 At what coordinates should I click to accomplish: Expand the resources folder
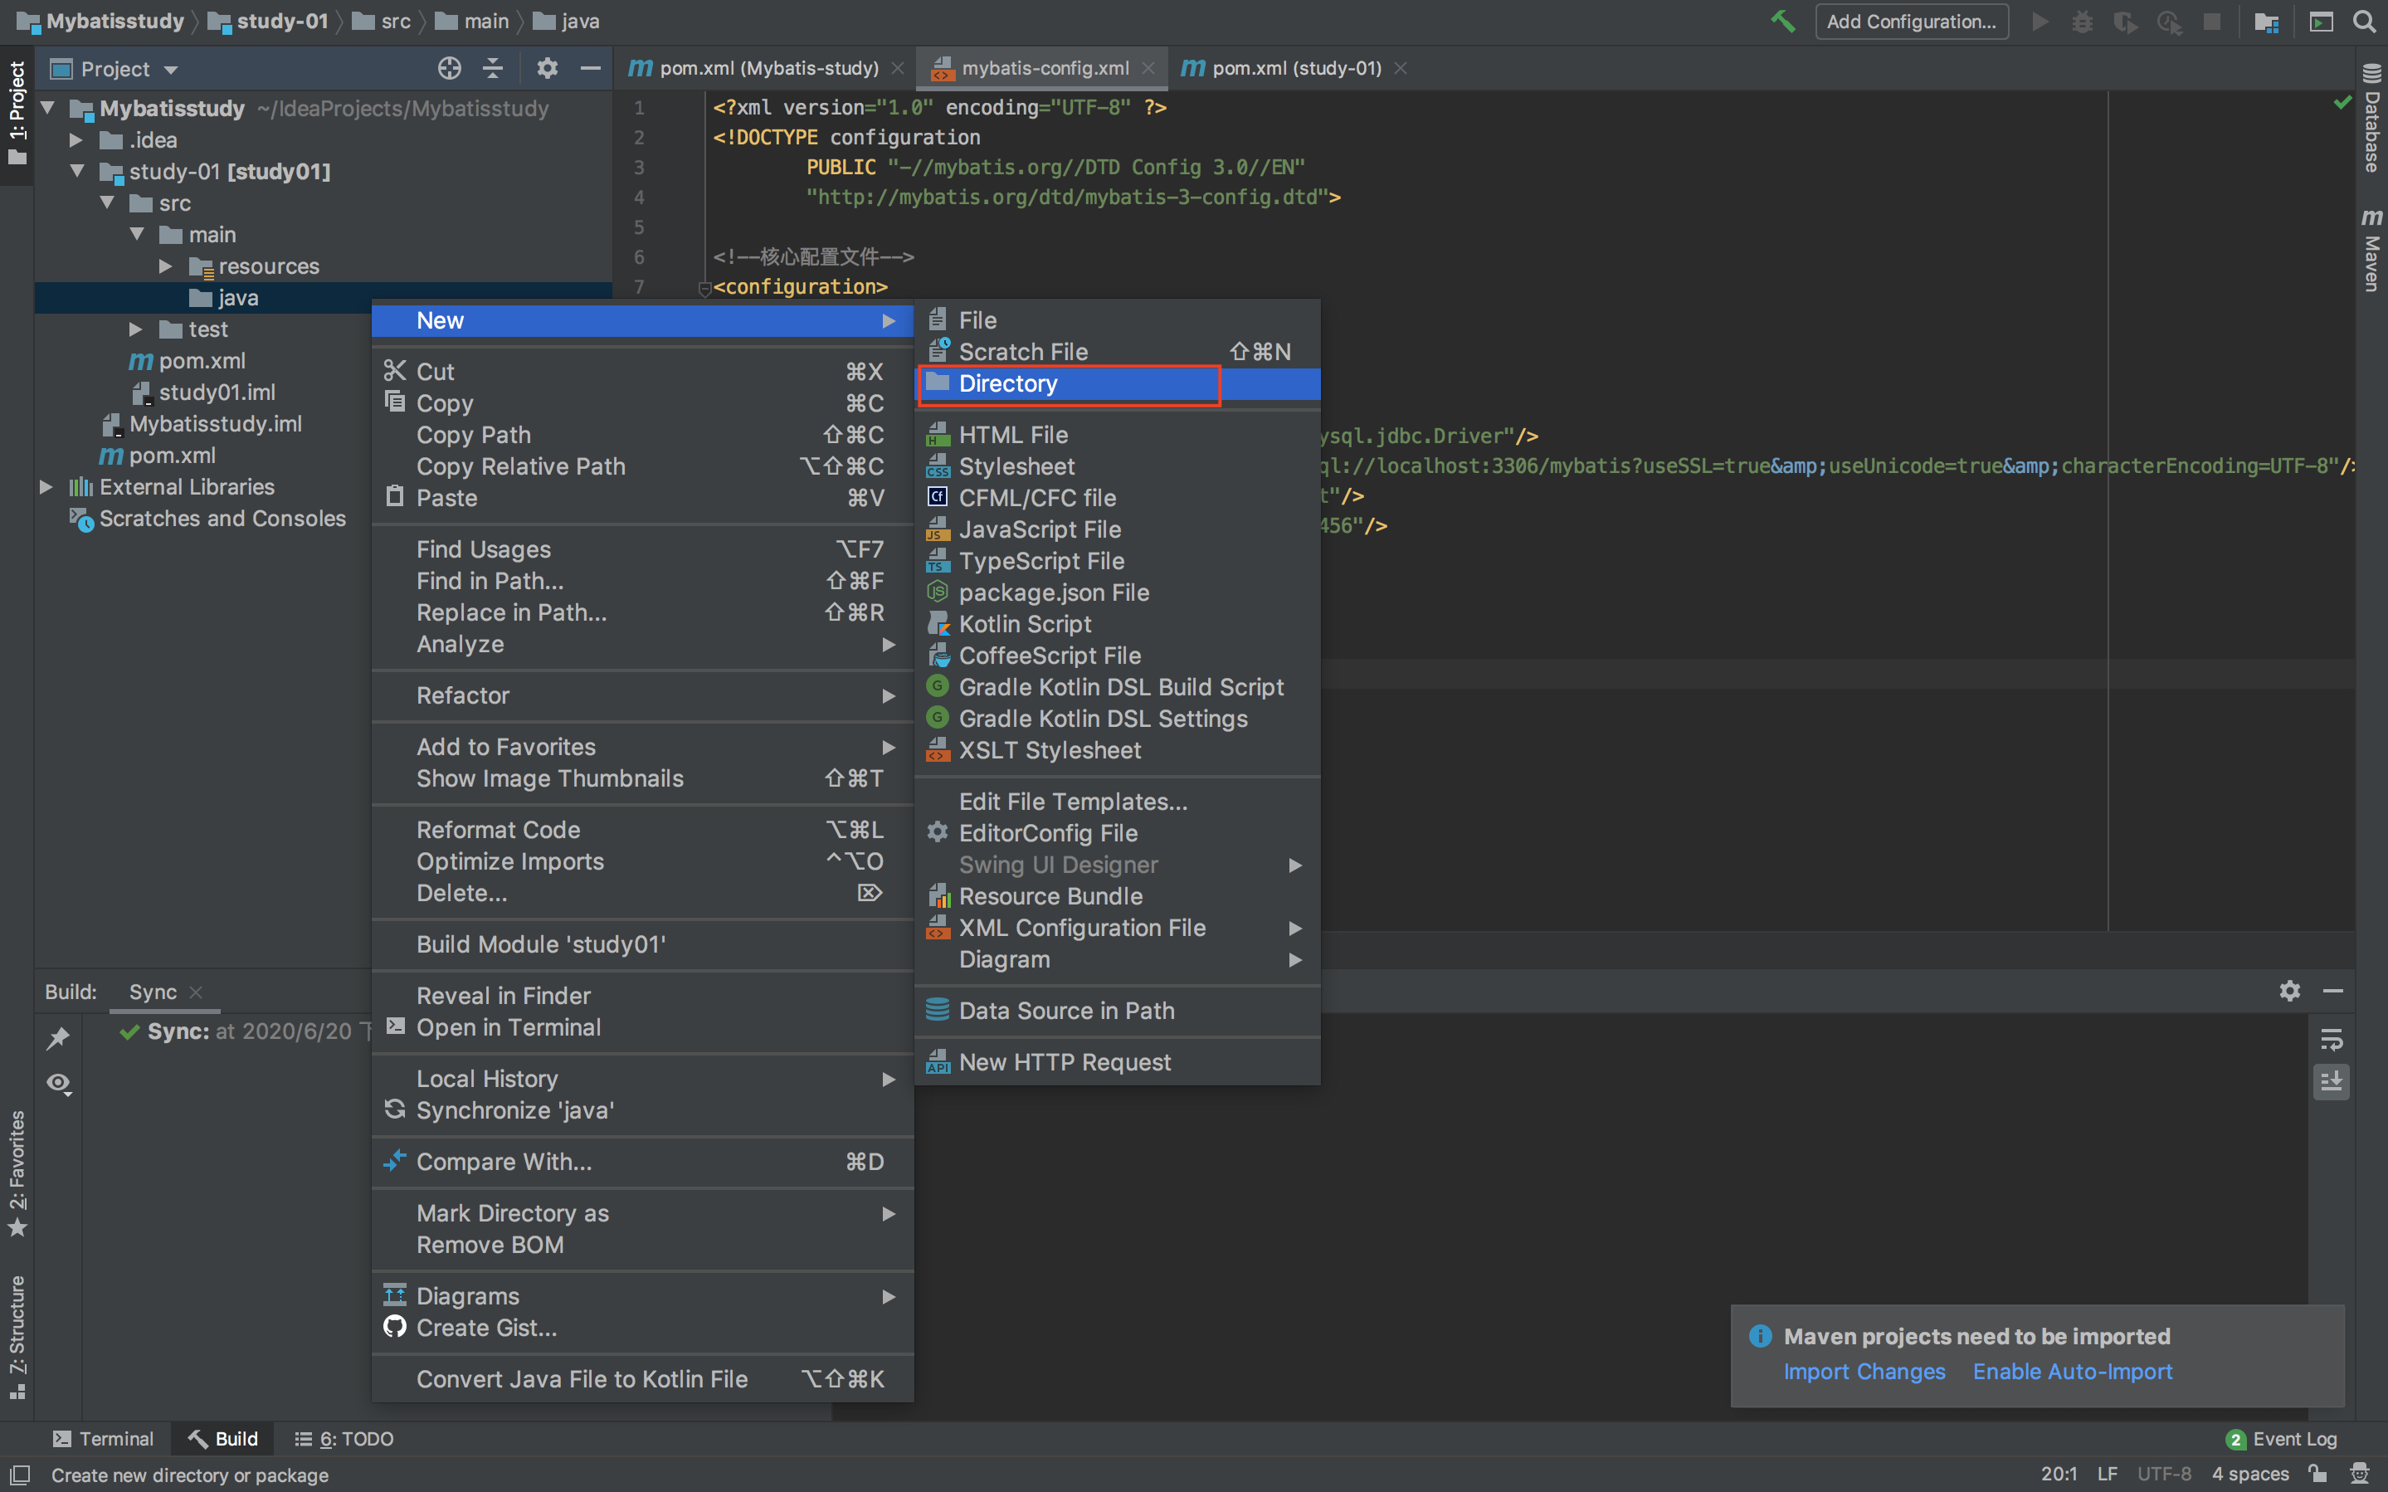166,266
